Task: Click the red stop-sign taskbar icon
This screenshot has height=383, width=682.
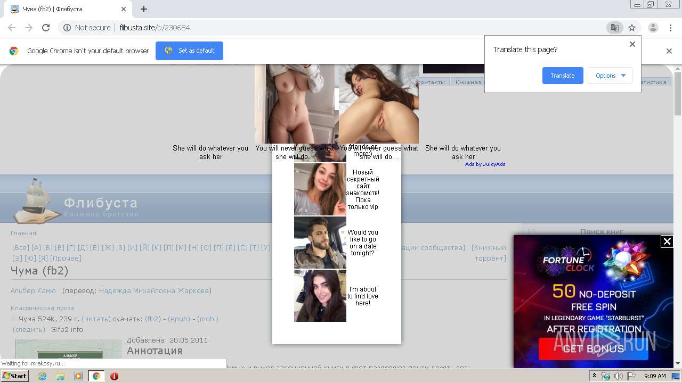Action: point(114,376)
